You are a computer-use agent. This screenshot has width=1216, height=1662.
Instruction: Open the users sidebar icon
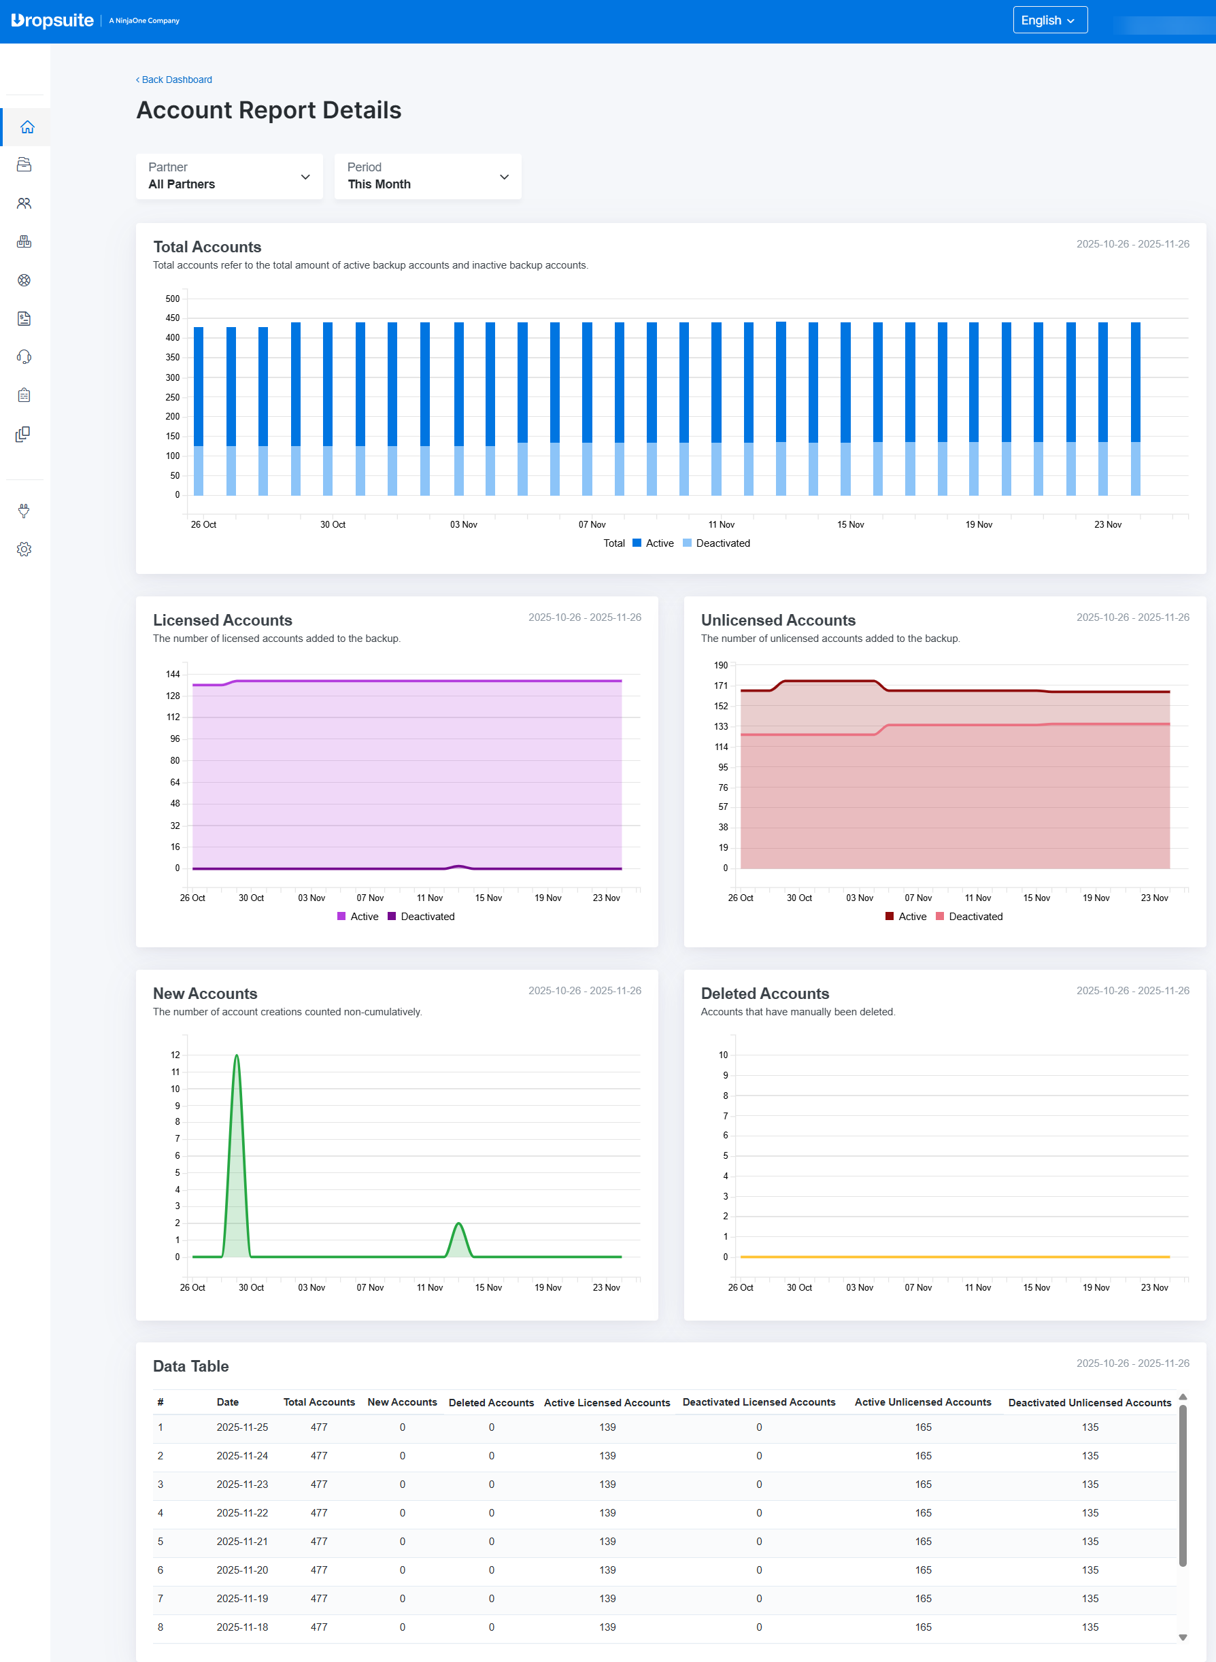[24, 203]
